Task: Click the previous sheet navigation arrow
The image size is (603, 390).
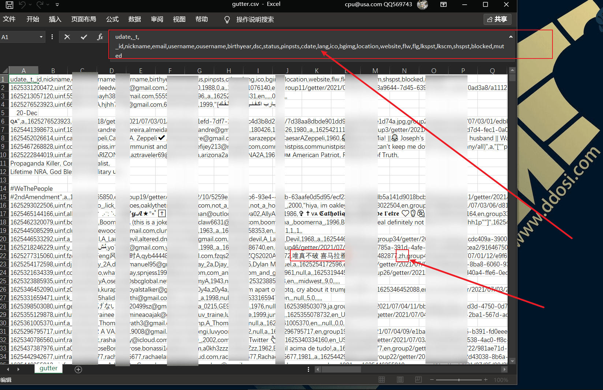Action: (x=8, y=370)
